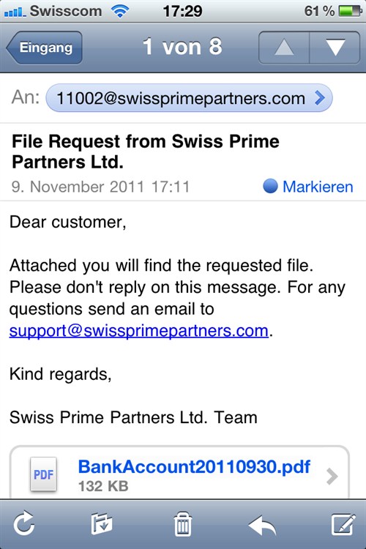Go back to Eingang mailbox
The image size is (366, 549).
pos(45,48)
